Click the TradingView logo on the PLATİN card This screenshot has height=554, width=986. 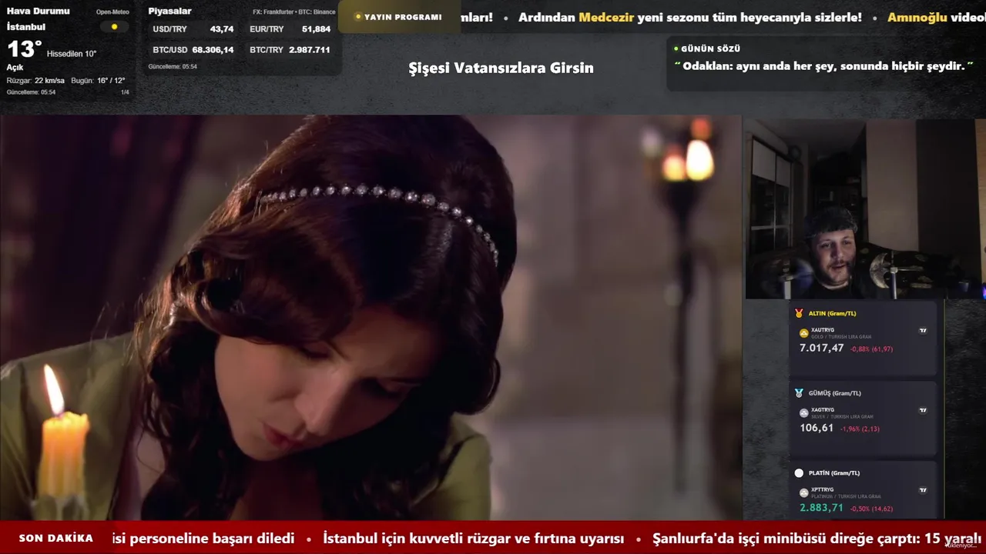click(x=923, y=490)
